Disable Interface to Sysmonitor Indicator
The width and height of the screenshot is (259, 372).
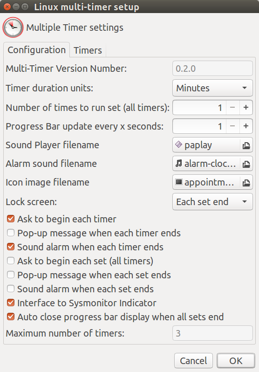pos(11,303)
